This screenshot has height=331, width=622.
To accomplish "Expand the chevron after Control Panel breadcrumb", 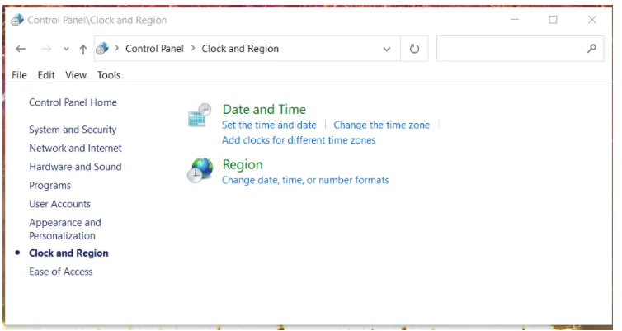I will pos(193,49).
